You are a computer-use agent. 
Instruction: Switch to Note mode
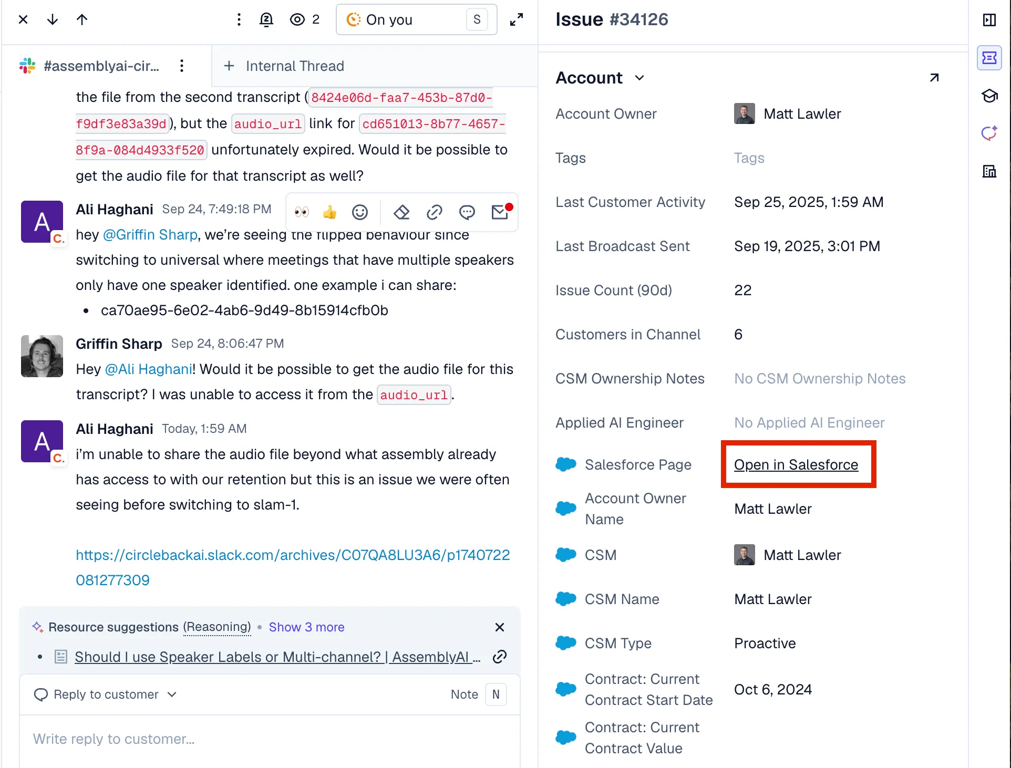point(465,694)
